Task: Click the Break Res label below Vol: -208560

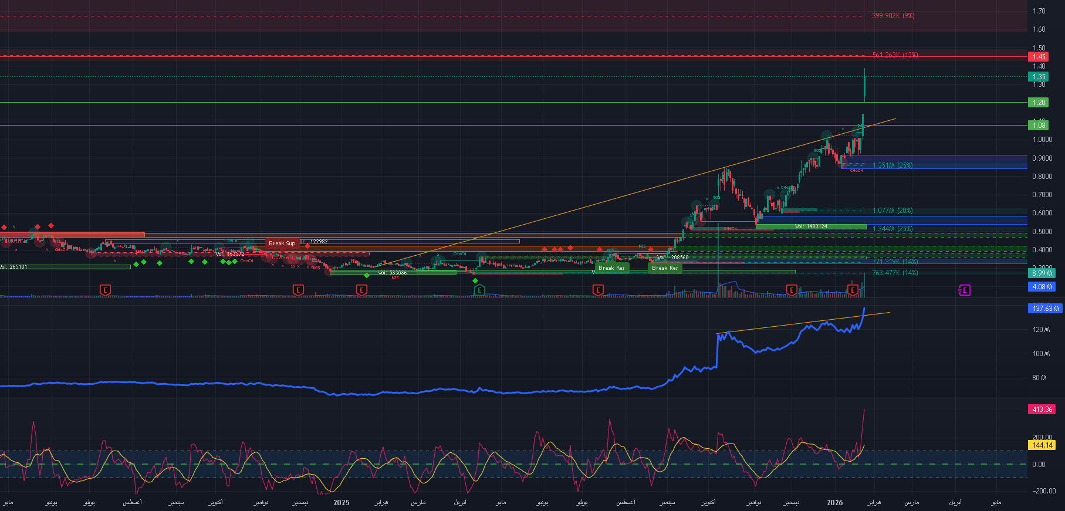Action: (665, 268)
